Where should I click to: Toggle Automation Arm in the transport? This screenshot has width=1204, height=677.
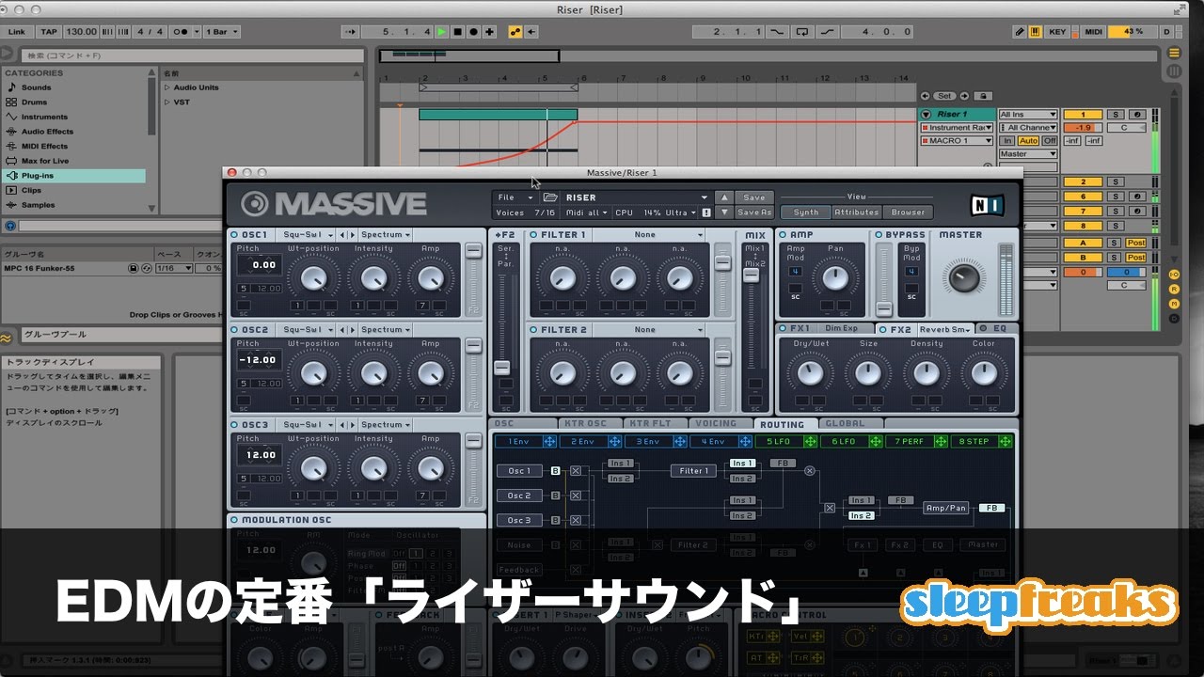click(515, 32)
